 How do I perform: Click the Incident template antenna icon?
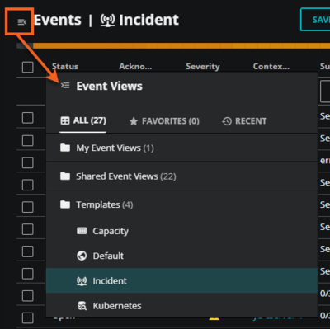point(82,281)
